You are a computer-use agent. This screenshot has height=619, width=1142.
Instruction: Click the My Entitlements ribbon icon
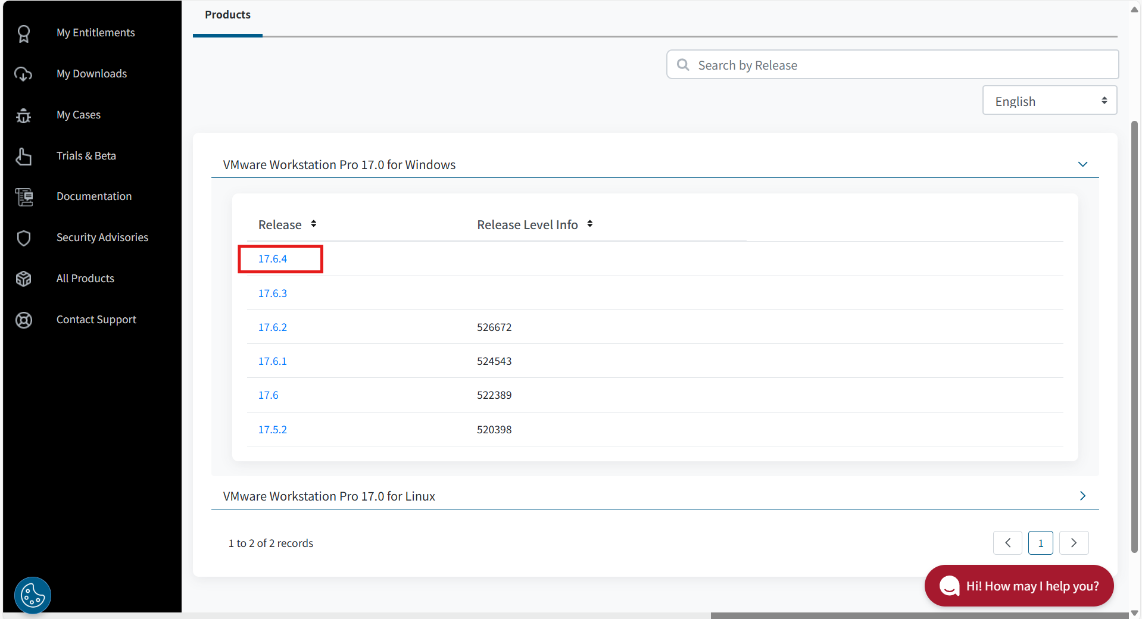pyautogui.click(x=24, y=33)
